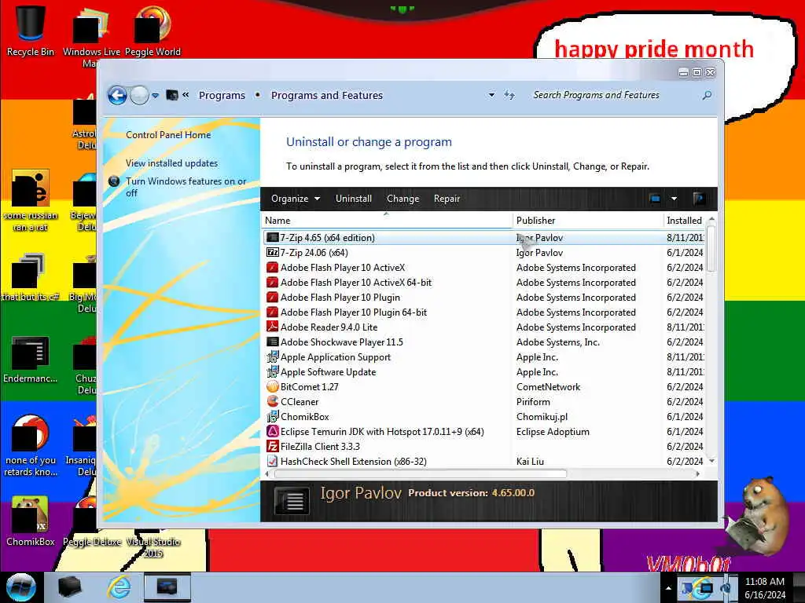Screen dimensions: 805x603
Task: Select the Adobe Reader 9.4.0 Lite icon
Action: (x=273, y=327)
